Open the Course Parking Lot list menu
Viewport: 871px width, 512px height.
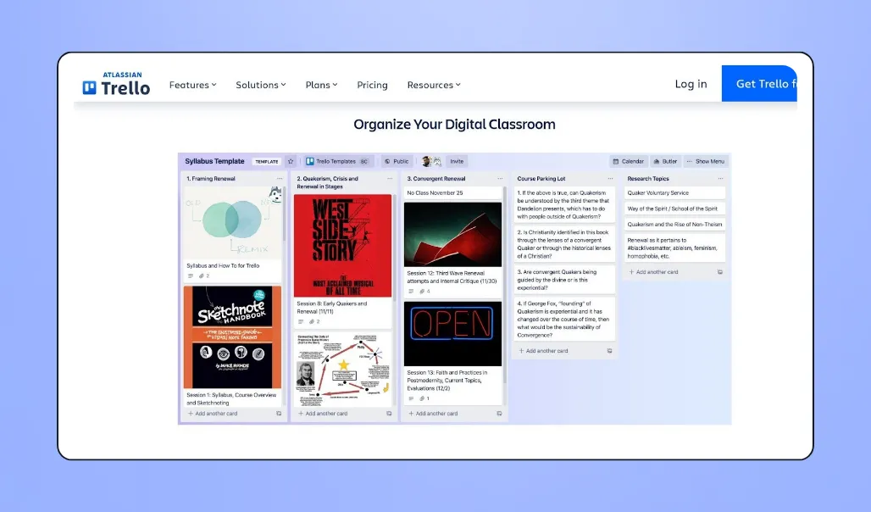610,179
